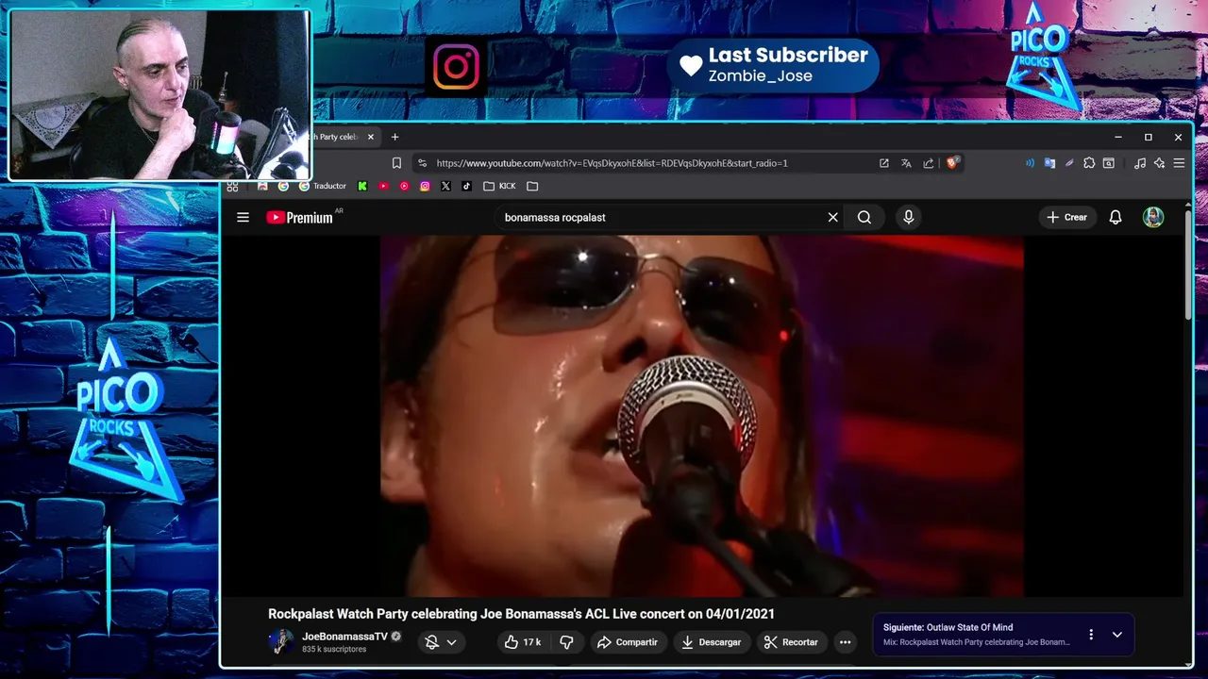Open the Instagram bookmark icon
This screenshot has height=679, width=1208.
click(425, 186)
